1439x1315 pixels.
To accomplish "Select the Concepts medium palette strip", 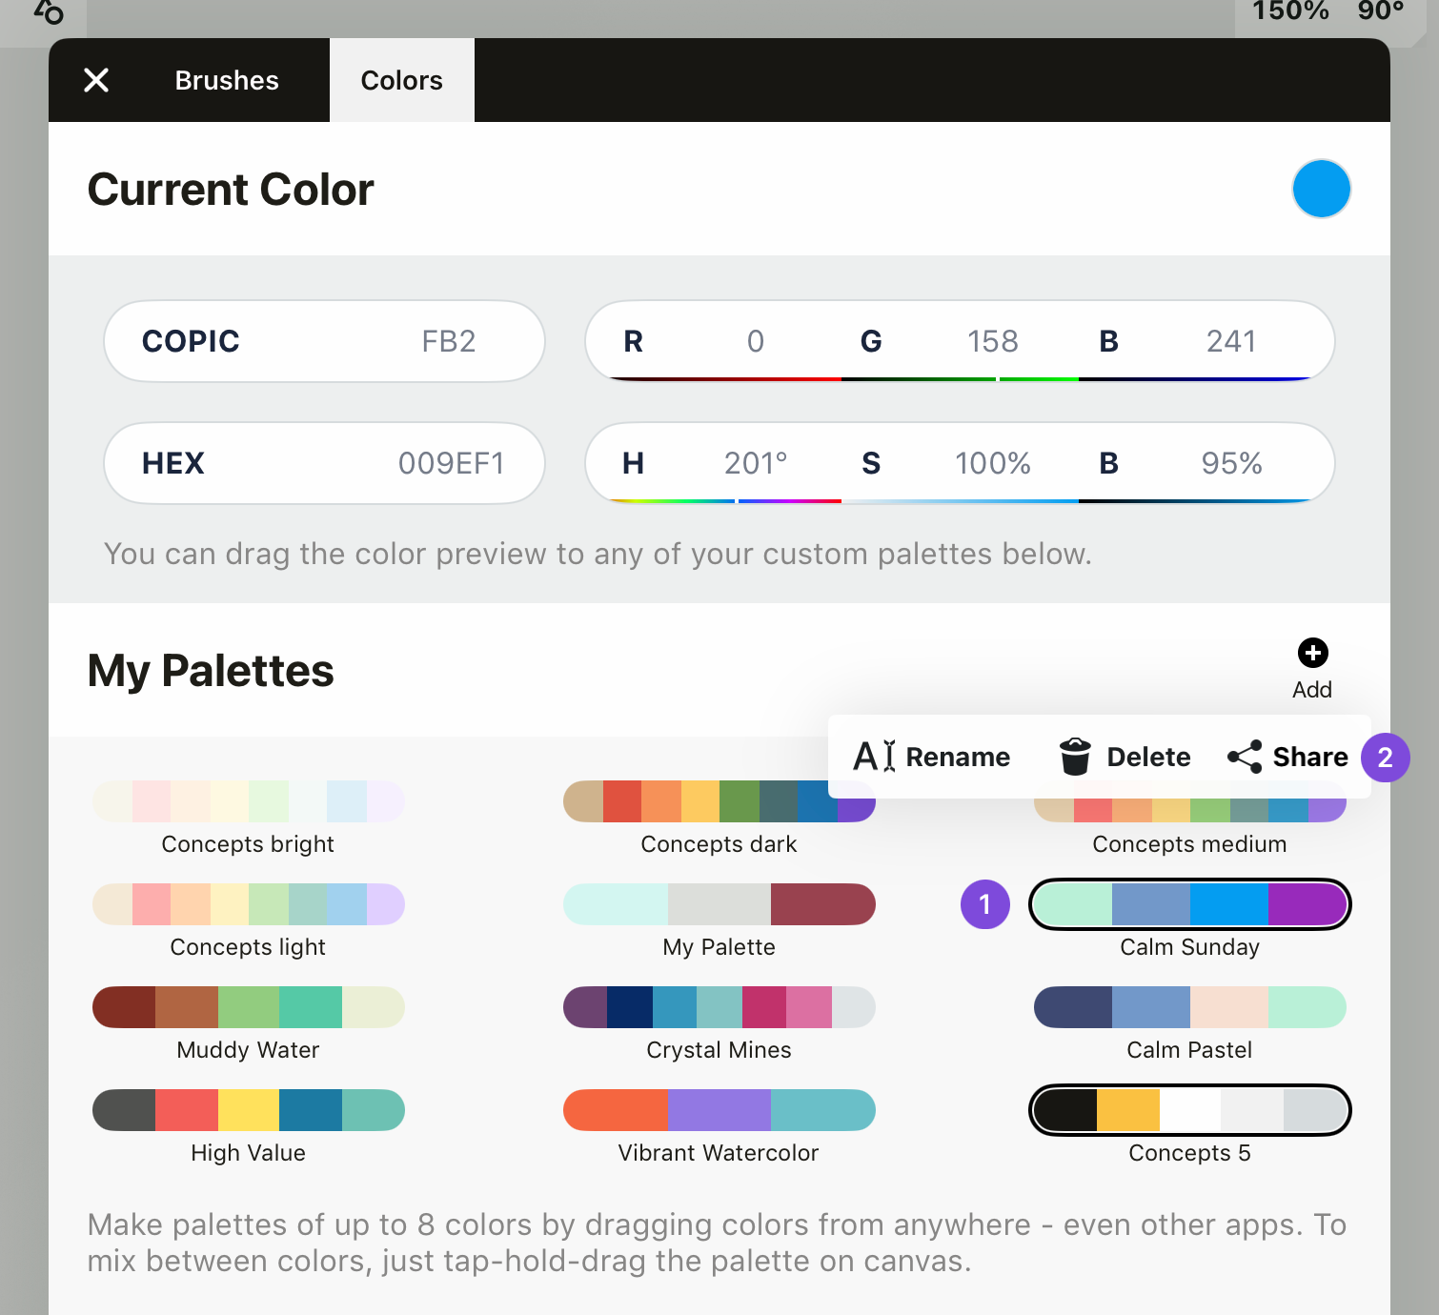I will tap(1190, 809).
